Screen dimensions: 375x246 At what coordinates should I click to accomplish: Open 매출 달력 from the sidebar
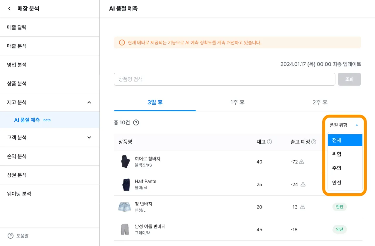[17, 27]
